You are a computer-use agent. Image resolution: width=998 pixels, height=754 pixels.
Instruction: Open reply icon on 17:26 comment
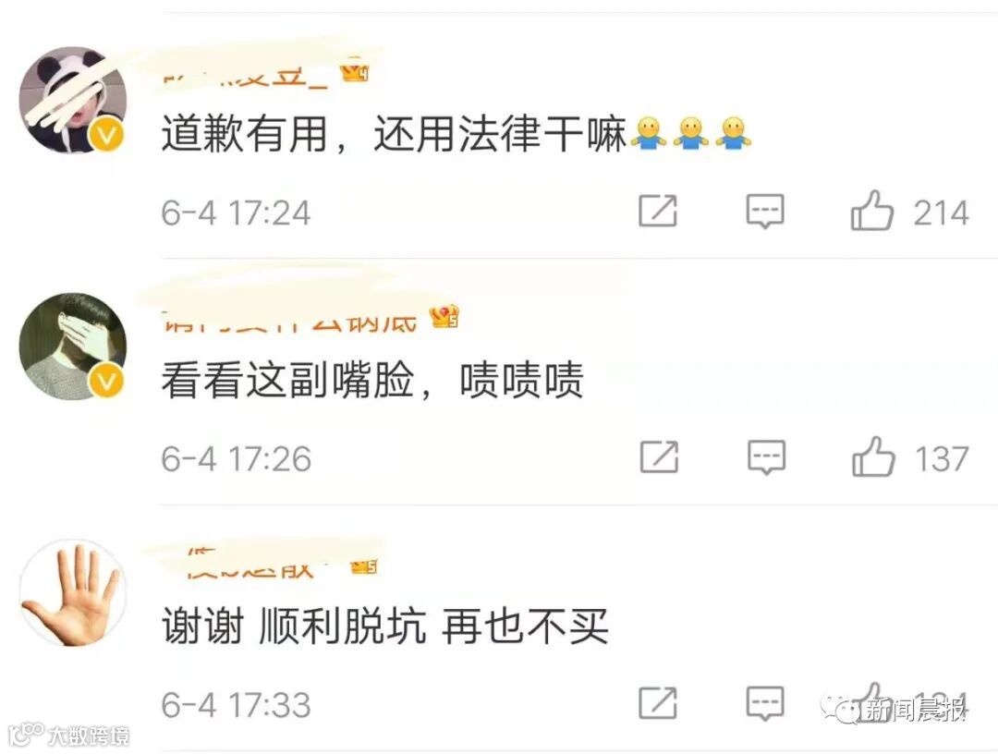[766, 457]
